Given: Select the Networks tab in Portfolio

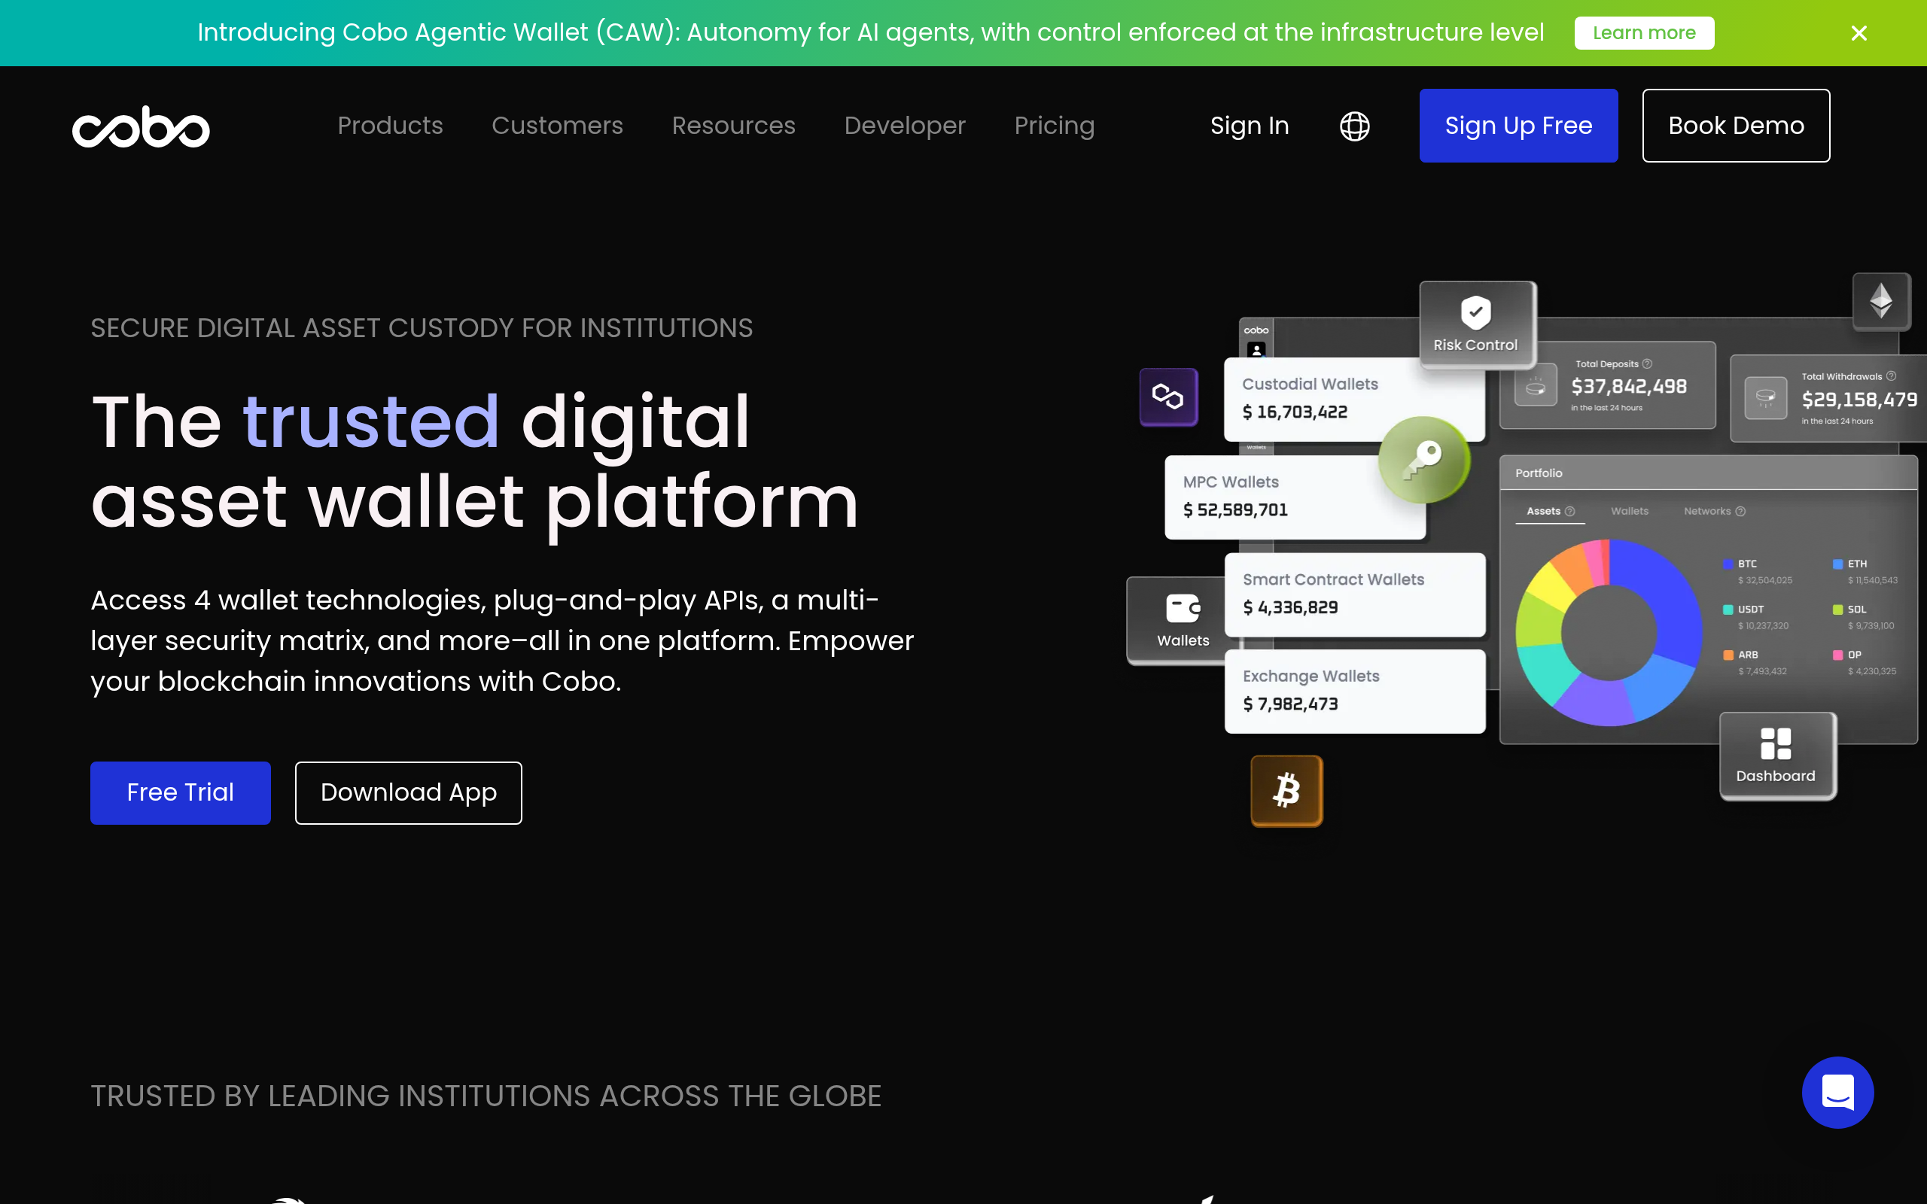Looking at the screenshot, I should (x=1713, y=511).
